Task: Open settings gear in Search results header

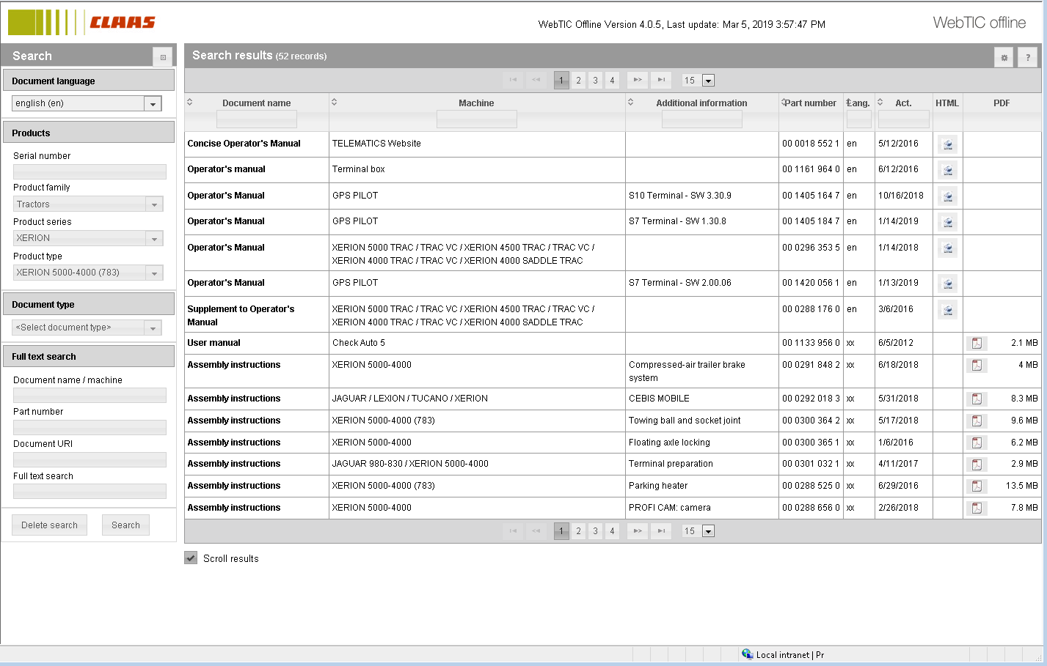Action: click(1004, 57)
